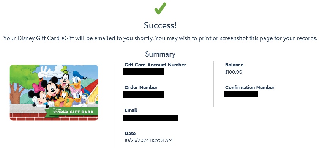Click the redacted confirmation number value
The height and width of the screenshot is (148, 319).
pyautogui.click(x=241, y=94)
